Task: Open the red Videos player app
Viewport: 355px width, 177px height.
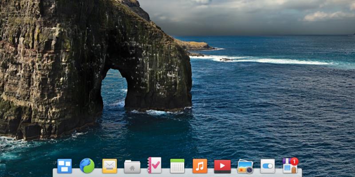Action: click(222, 166)
